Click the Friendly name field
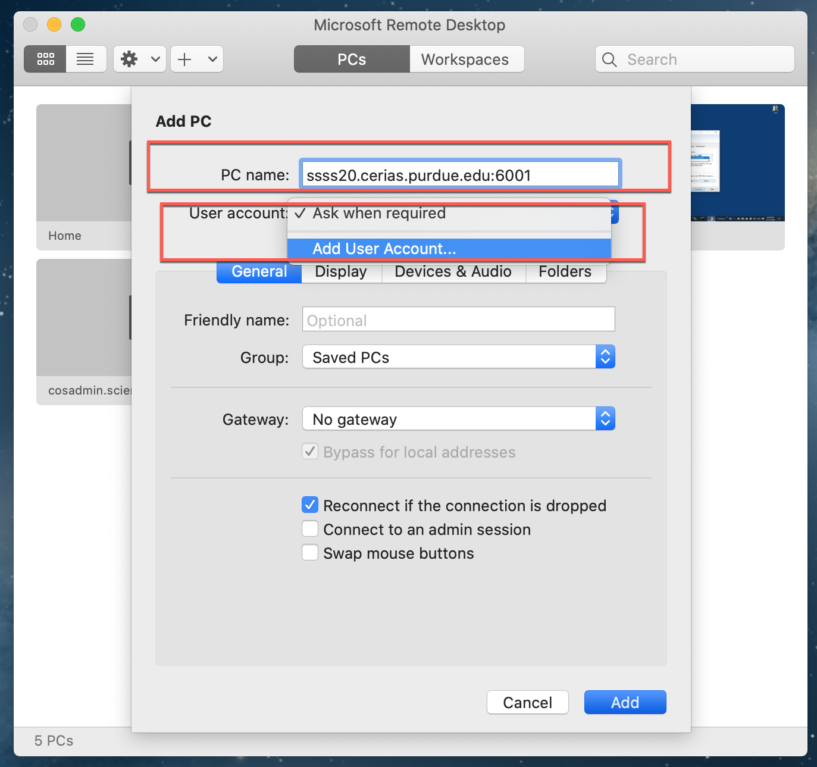The width and height of the screenshot is (817, 767). pyautogui.click(x=458, y=320)
